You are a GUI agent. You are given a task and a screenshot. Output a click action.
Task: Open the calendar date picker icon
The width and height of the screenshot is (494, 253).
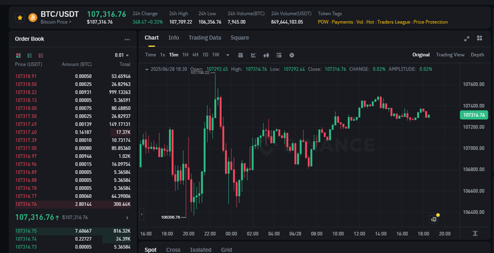coord(241,55)
